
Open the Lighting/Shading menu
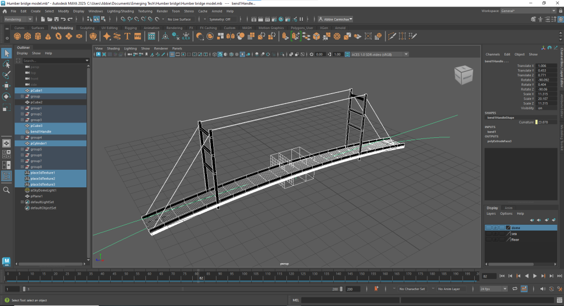click(x=120, y=11)
